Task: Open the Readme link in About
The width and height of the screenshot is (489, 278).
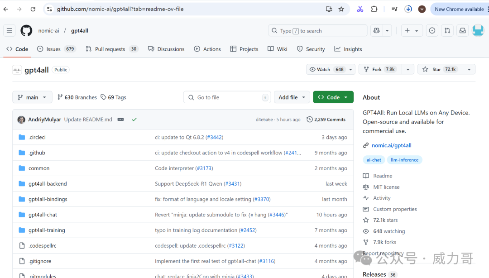Action: tap(383, 176)
